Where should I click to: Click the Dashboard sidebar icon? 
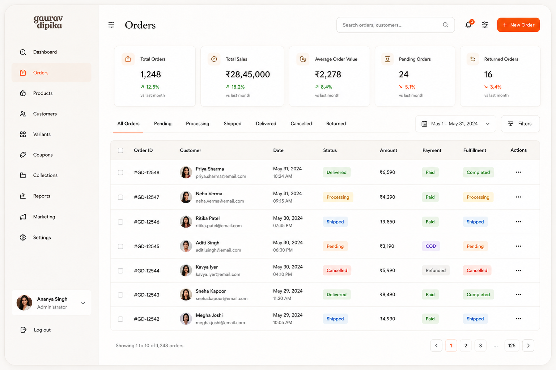click(x=23, y=52)
